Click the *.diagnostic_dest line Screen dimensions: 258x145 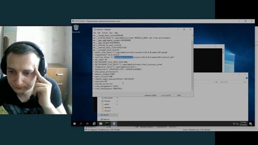pyautogui.click(x=116, y=67)
